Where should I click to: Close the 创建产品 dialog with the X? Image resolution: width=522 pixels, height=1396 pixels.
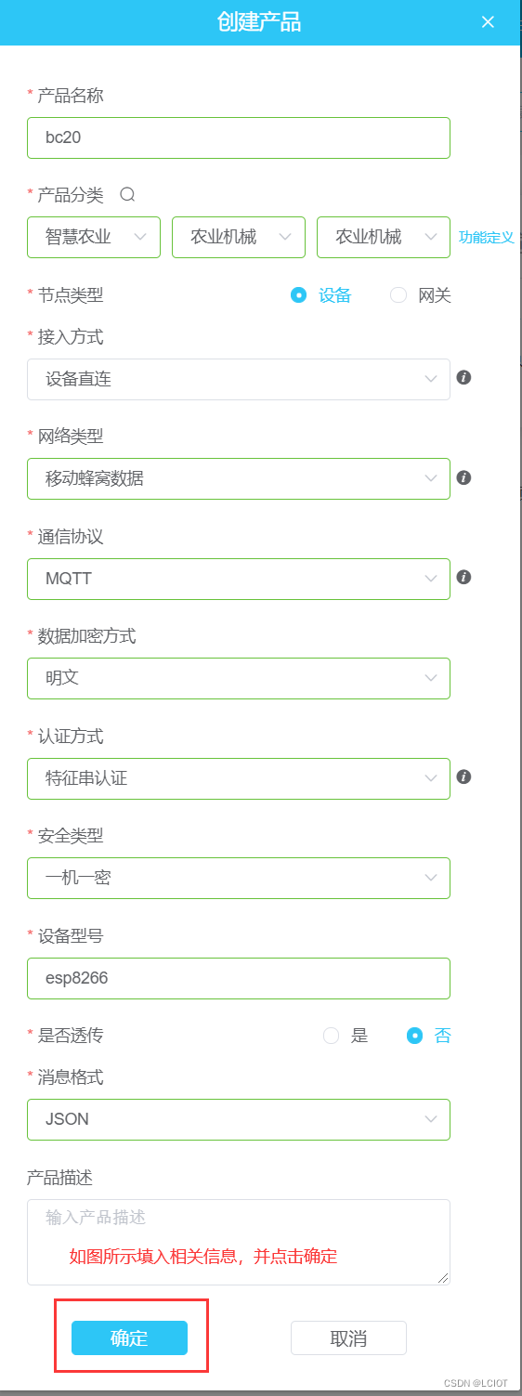click(488, 22)
